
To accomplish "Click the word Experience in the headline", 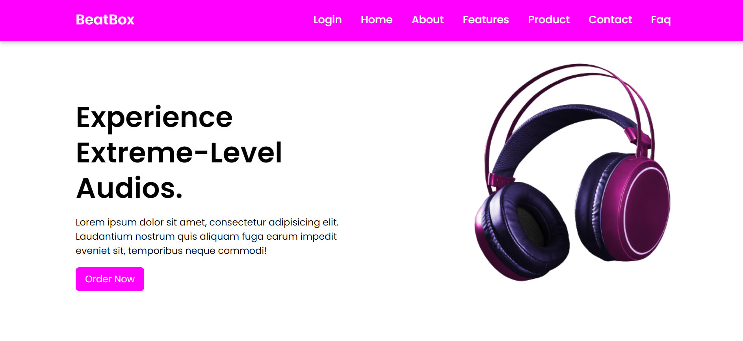I will [154, 117].
